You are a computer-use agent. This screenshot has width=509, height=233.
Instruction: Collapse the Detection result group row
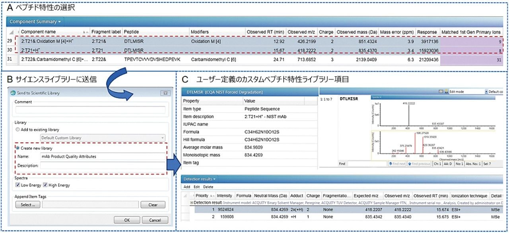tap(192, 202)
